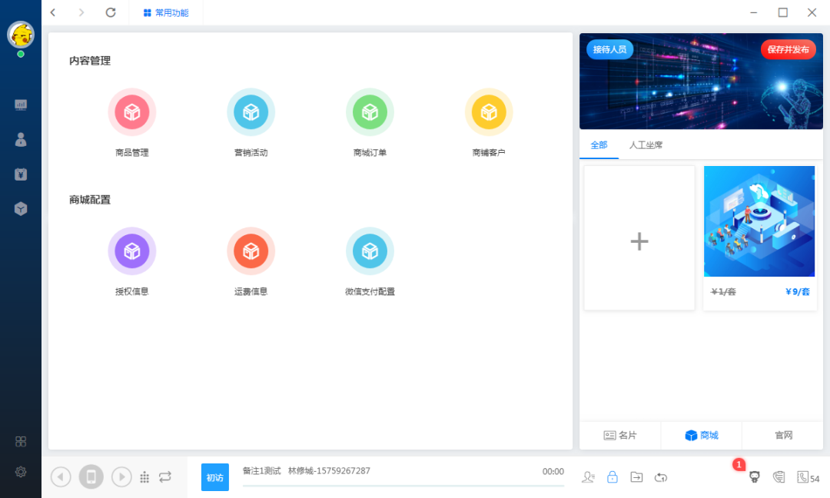Switch to the 人工坐席 tab
830x498 pixels.
coord(646,144)
